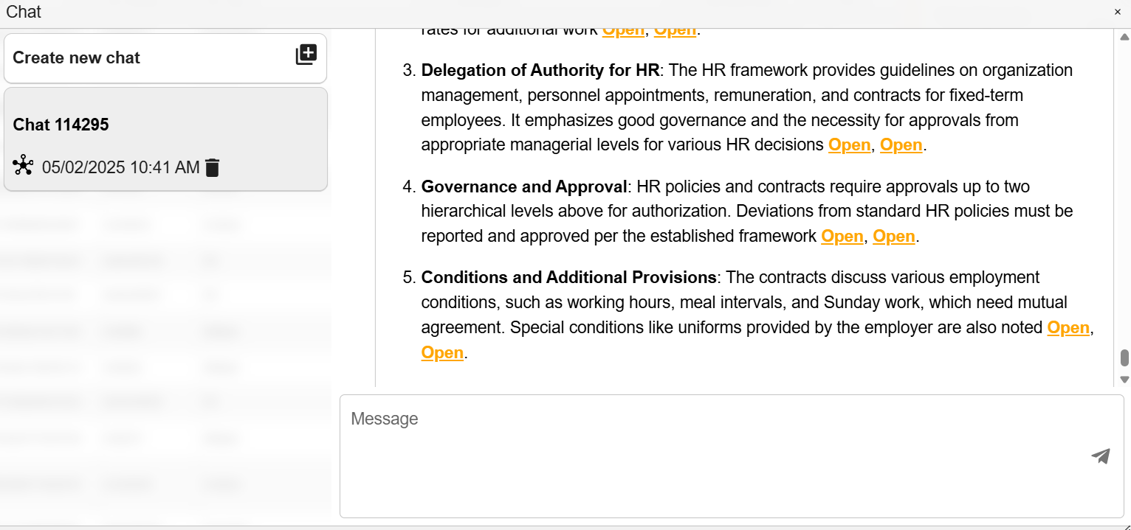Click the resize grip at window corner
Viewport: 1131px width, 530px height.
click(x=1125, y=525)
